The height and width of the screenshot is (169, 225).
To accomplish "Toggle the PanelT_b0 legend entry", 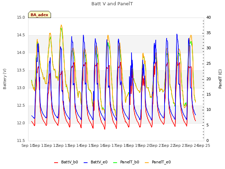I will pos(126,162).
